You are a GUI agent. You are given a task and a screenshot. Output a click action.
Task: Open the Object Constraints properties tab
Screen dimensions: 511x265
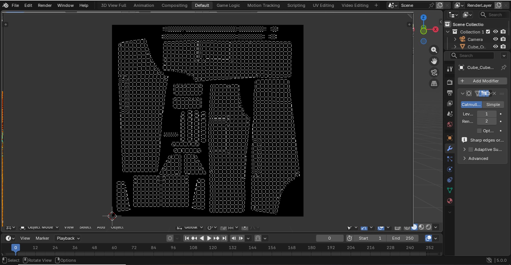click(450, 180)
